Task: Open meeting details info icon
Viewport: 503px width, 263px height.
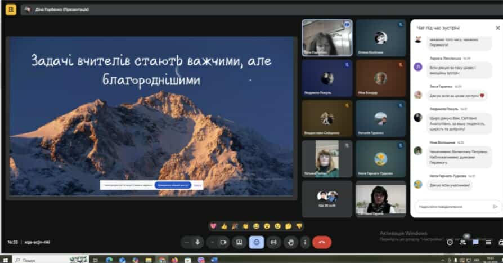Action: click(450, 242)
